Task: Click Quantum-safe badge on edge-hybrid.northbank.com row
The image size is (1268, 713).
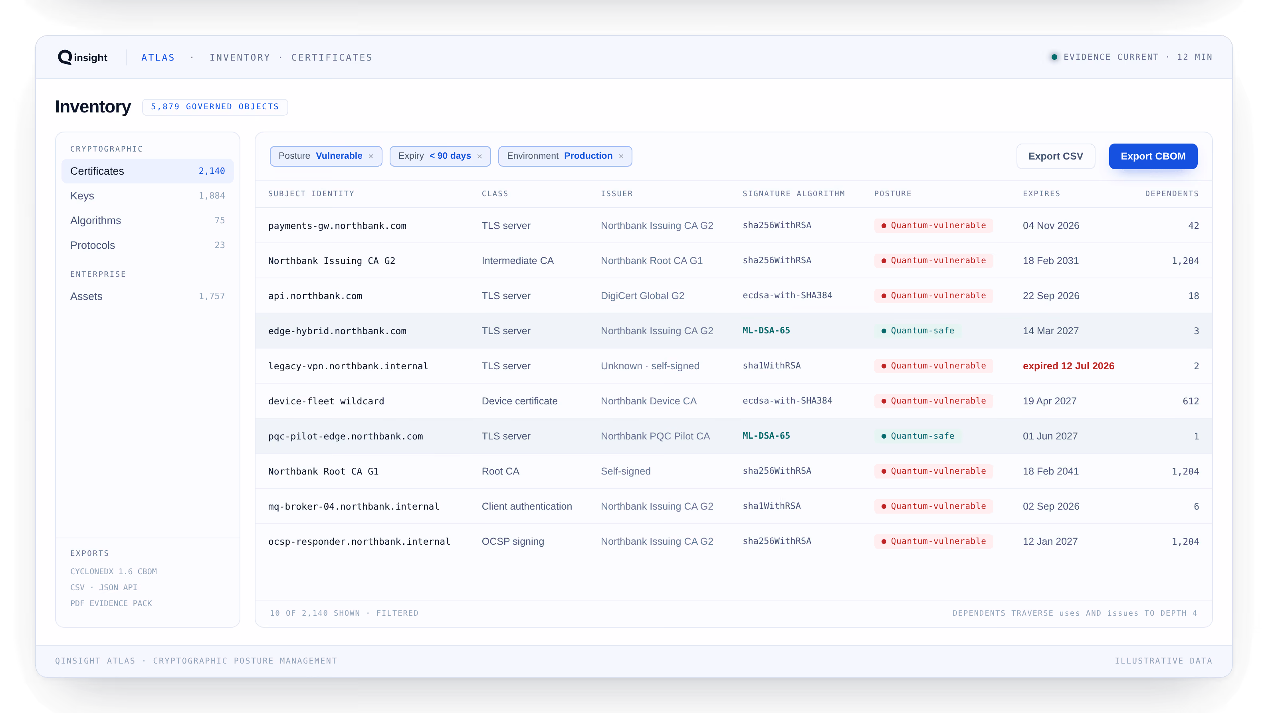Action: (x=917, y=331)
